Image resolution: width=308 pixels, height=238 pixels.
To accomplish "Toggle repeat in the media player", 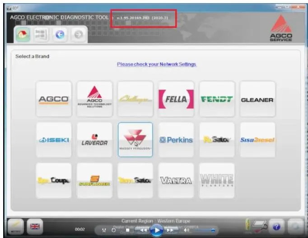I will click(113, 230).
